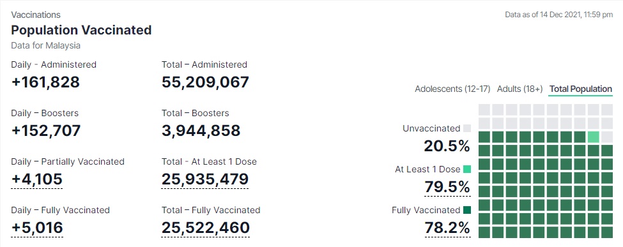
Task: Select the Adults (18+) tab
Action: click(519, 89)
